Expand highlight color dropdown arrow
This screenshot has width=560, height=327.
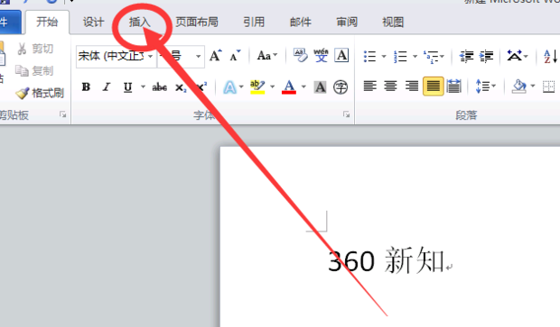[273, 86]
